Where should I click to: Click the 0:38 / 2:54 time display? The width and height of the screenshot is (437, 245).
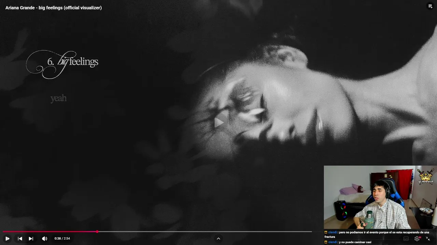[62, 239]
